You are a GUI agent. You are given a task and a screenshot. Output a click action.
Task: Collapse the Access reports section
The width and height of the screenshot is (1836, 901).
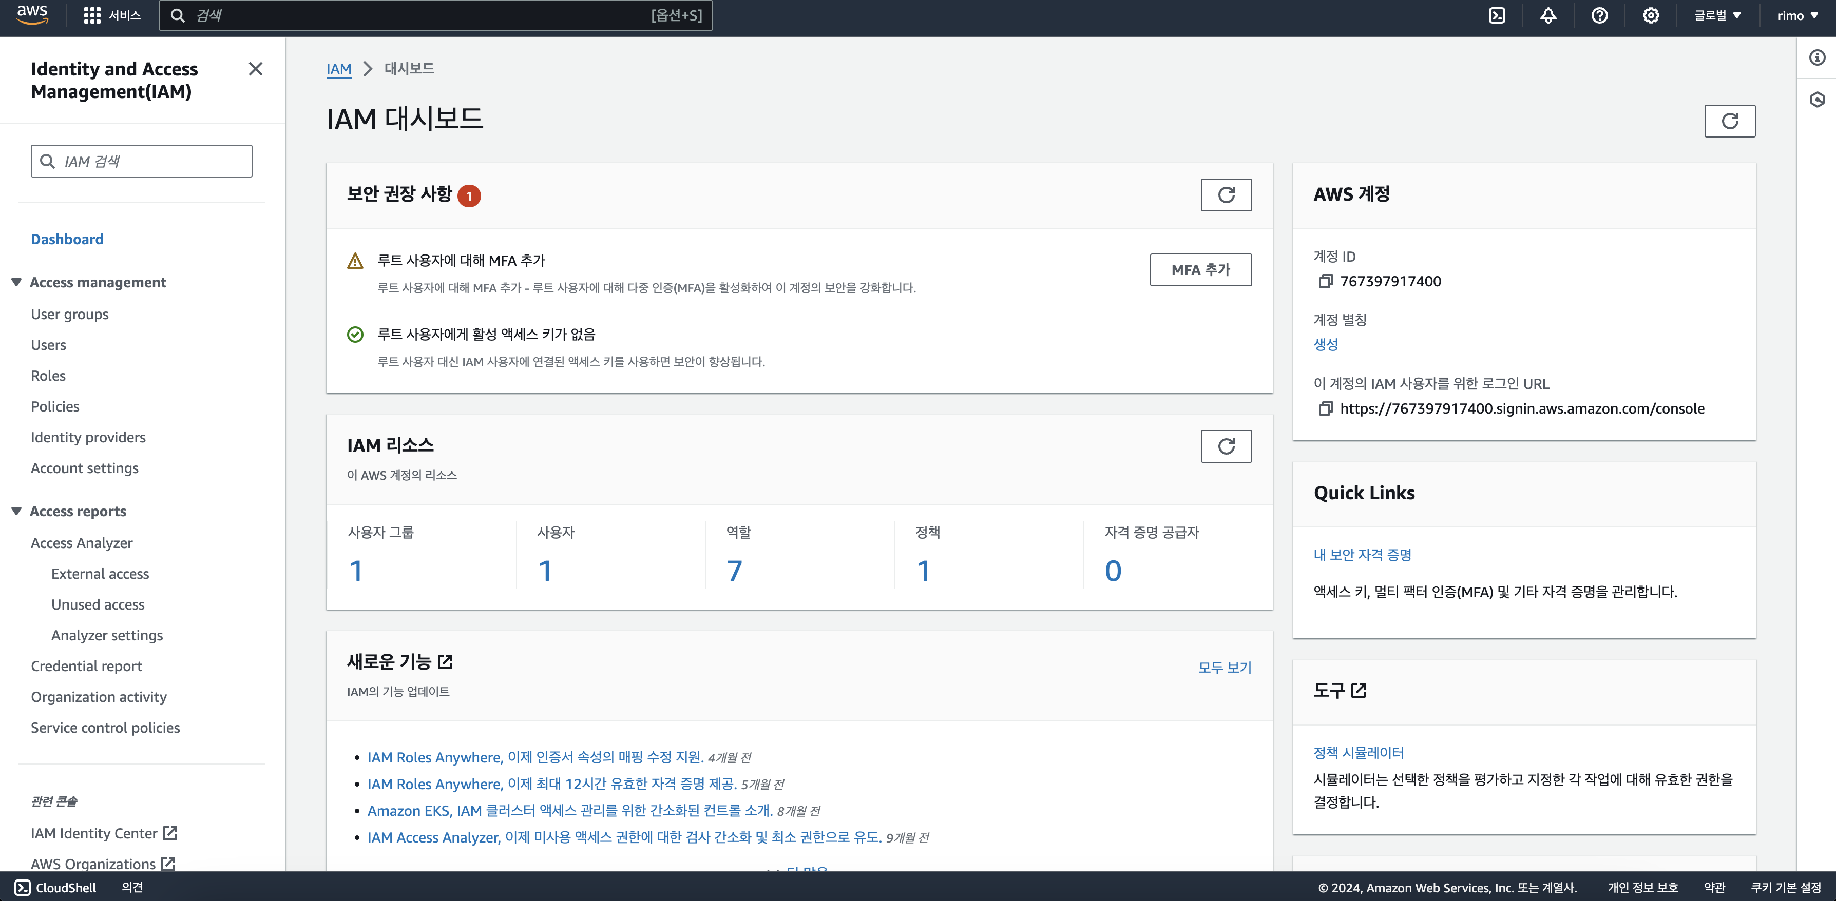point(16,512)
